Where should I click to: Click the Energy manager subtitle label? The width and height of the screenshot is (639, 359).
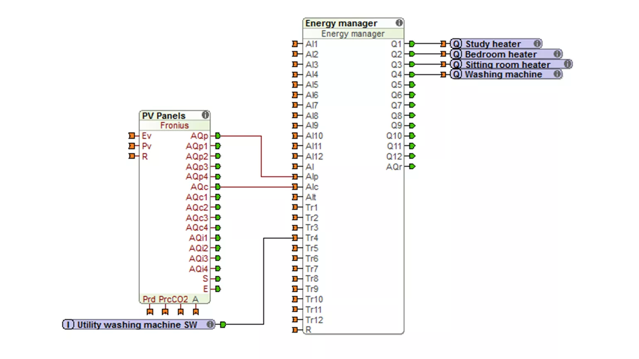click(x=353, y=34)
